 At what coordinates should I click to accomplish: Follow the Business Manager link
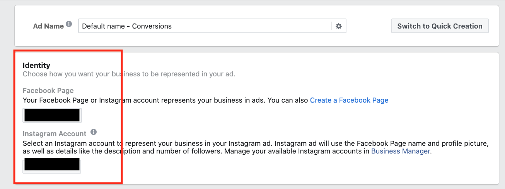tap(401, 151)
